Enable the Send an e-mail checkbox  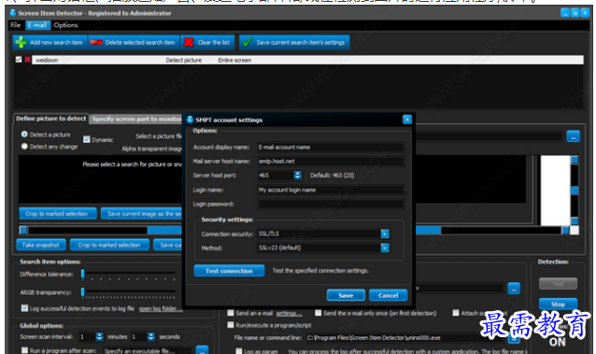pyautogui.click(x=231, y=313)
